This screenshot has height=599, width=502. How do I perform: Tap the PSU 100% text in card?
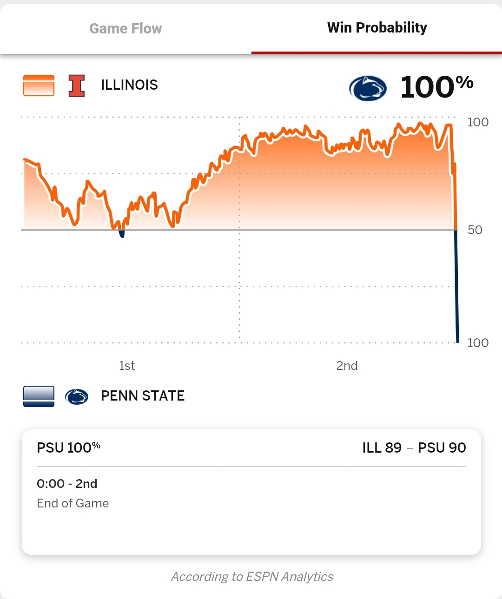(68, 448)
